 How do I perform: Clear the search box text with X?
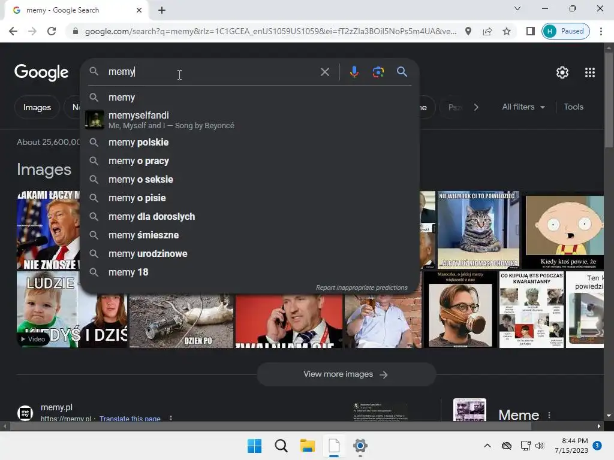click(x=324, y=72)
